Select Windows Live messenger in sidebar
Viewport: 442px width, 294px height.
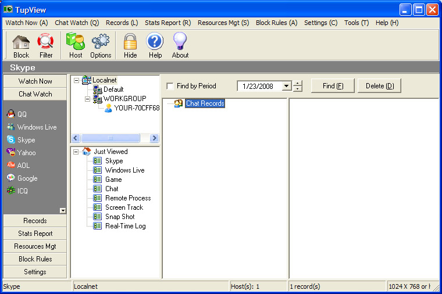pyautogui.click(x=31, y=127)
